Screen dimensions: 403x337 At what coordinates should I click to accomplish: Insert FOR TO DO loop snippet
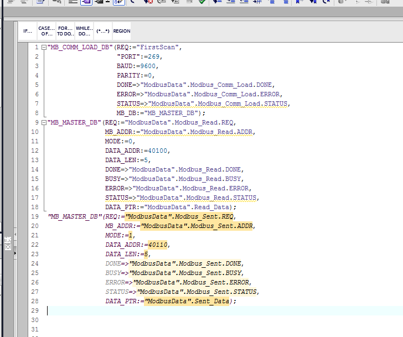pyautogui.click(x=65, y=31)
